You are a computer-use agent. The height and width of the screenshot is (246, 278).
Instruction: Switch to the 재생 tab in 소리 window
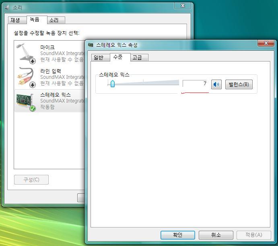click(17, 20)
